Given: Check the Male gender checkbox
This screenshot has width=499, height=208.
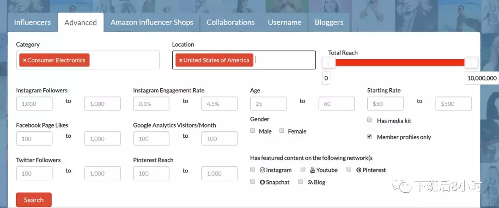Looking at the screenshot, I should point(253,131).
